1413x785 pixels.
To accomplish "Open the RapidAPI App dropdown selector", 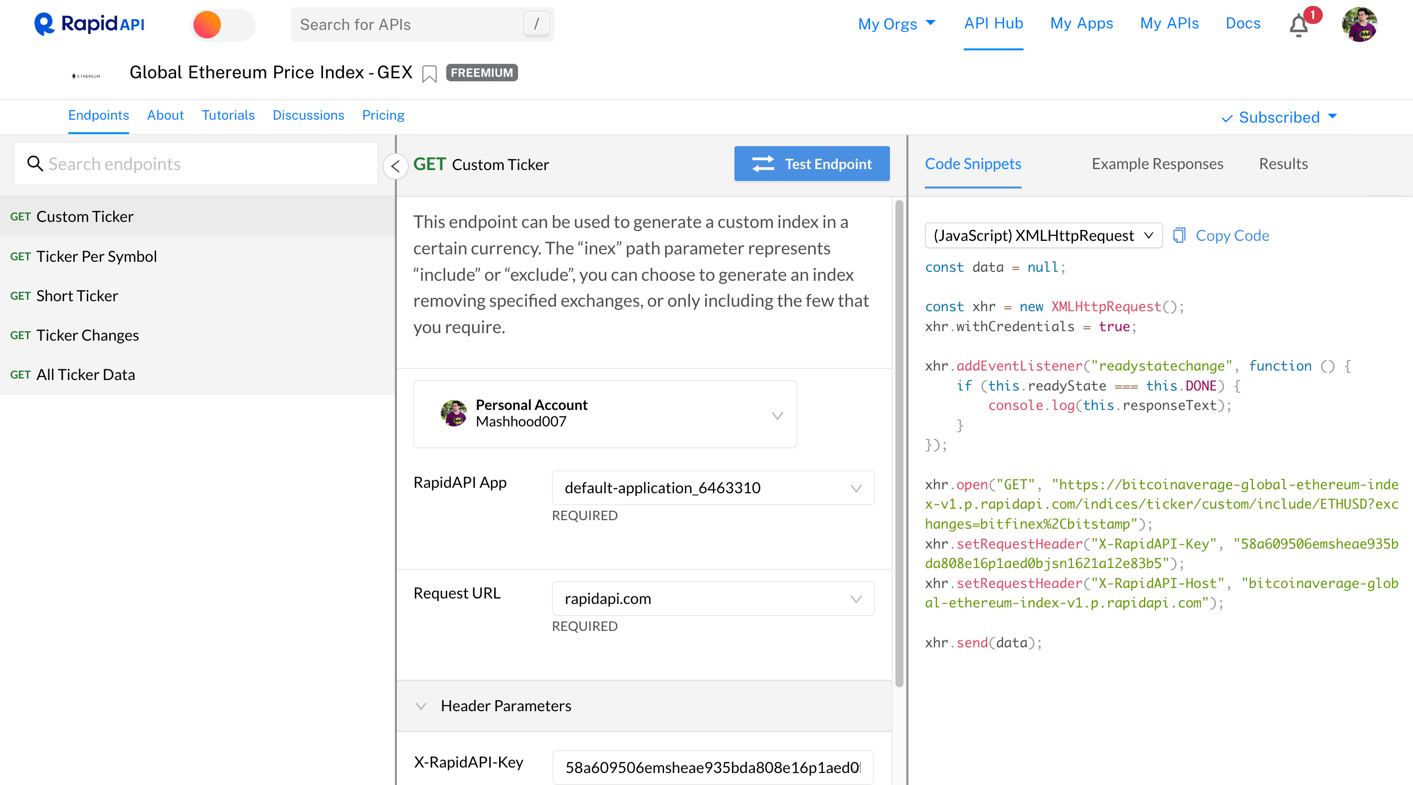I will 710,487.
